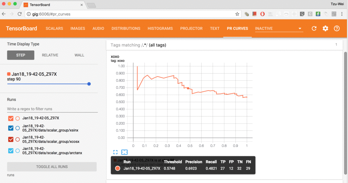Select the PR CURVES tab
Screen dimensions: 348x183
[237, 28]
